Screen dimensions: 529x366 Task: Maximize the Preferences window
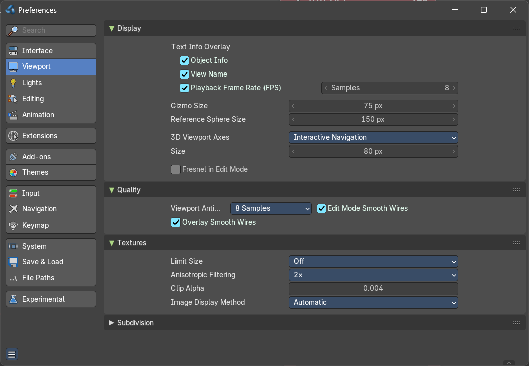(483, 10)
